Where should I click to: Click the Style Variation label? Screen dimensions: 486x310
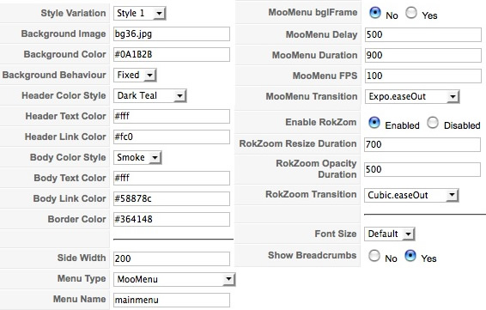[73, 13]
